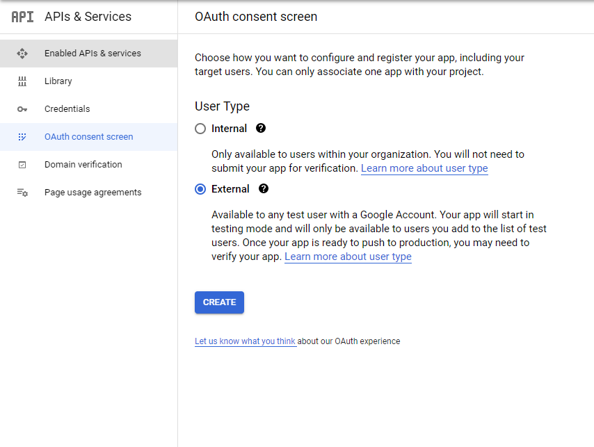Click the Enabled APIs & services icon

[x=22, y=54]
